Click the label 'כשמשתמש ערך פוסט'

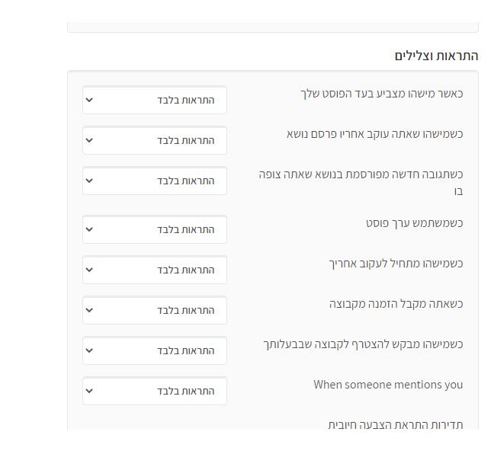click(414, 223)
